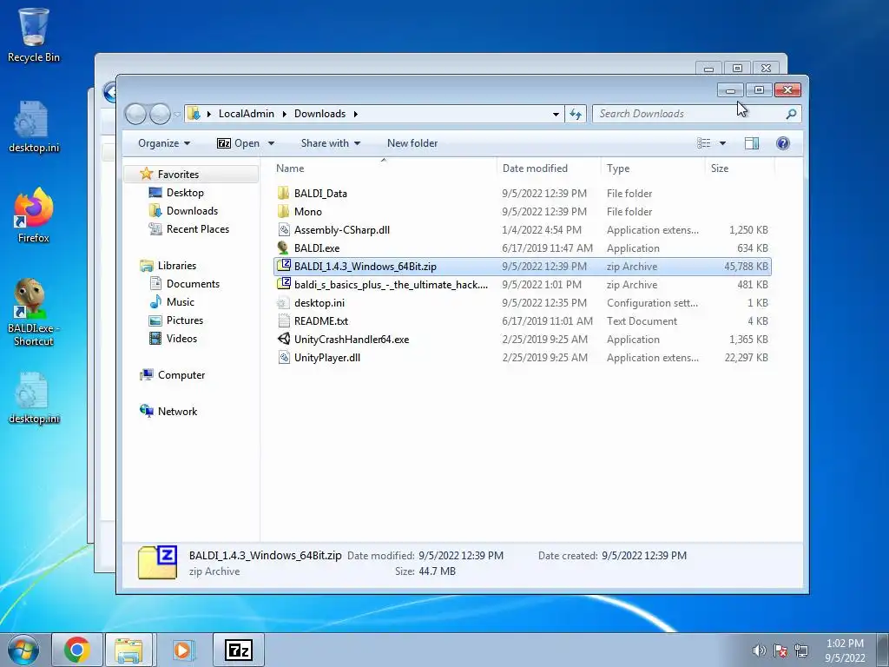Click the Action Center flag tray icon
Image resolution: width=889 pixels, height=667 pixels.
[780, 650]
